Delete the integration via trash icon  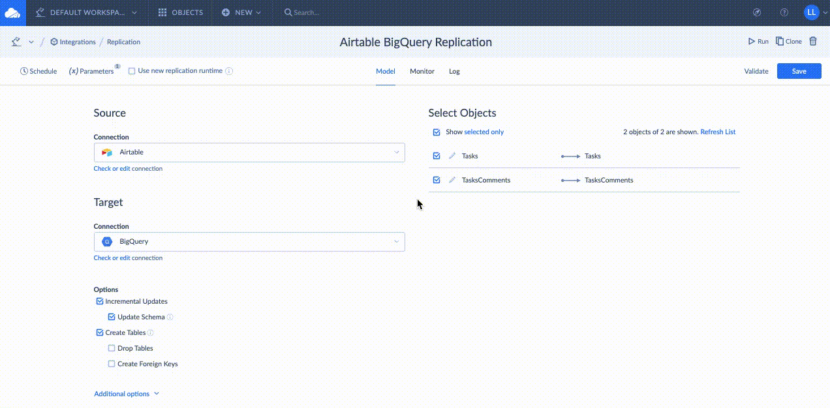click(x=813, y=40)
